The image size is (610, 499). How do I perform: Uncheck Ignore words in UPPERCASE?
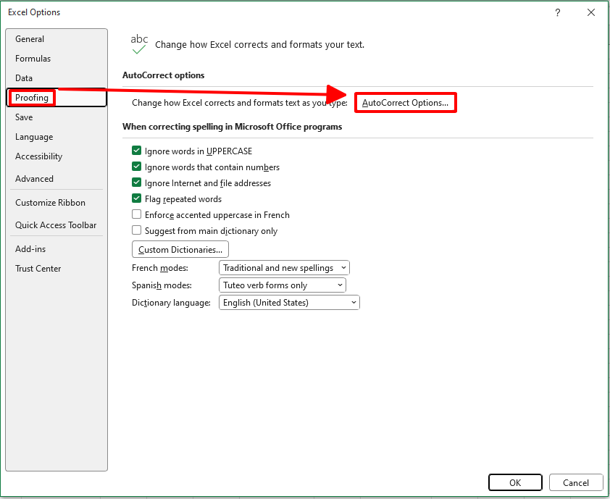[136, 151]
